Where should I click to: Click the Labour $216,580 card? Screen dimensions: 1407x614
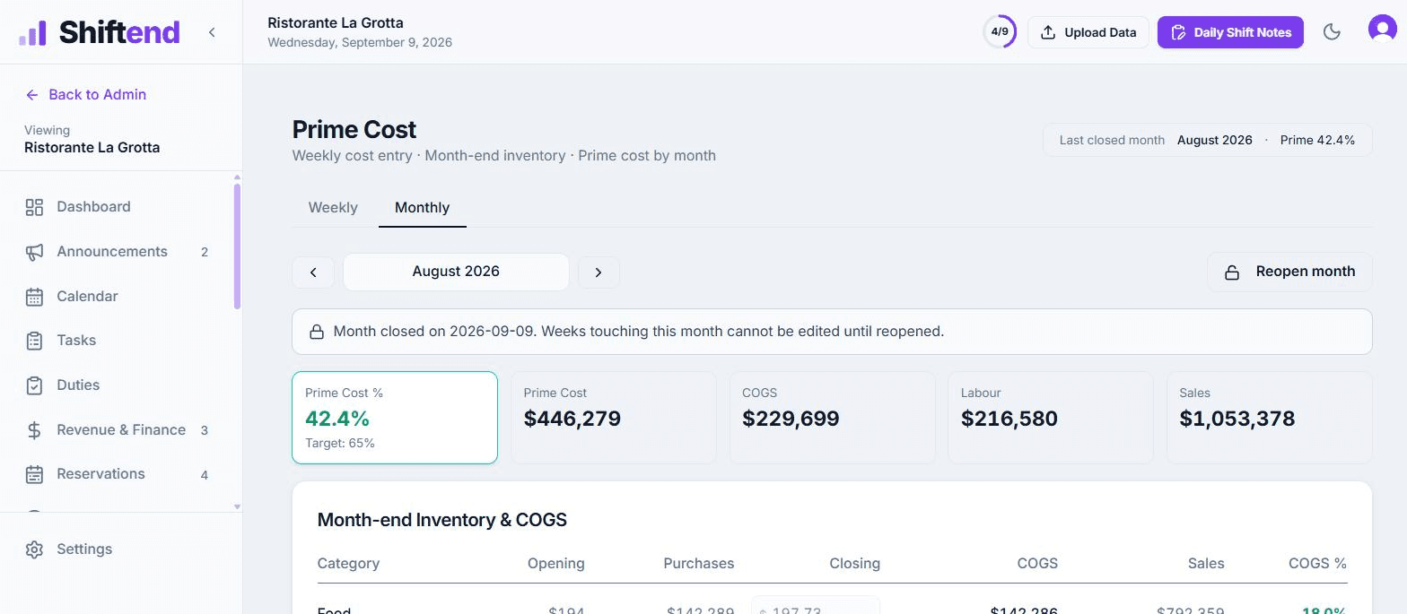[x=1051, y=418]
